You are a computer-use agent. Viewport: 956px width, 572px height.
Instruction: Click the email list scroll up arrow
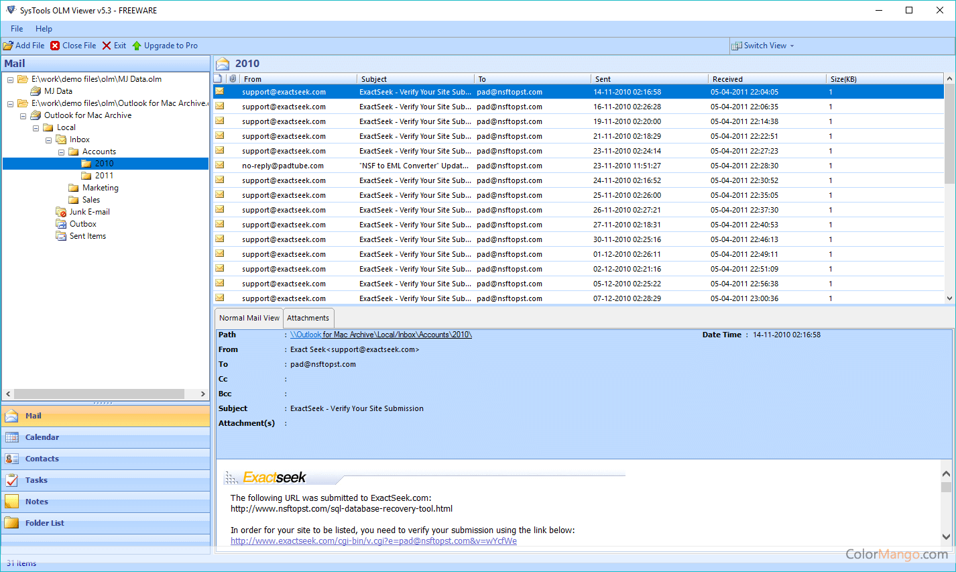click(949, 79)
